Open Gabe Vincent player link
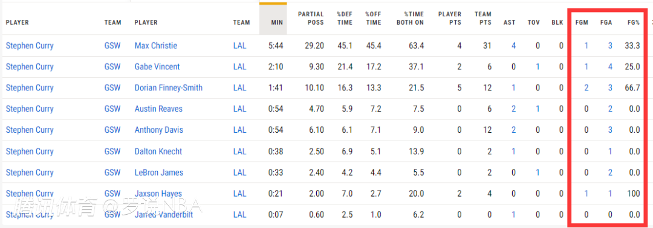This screenshot has width=653, height=228. pos(157,66)
